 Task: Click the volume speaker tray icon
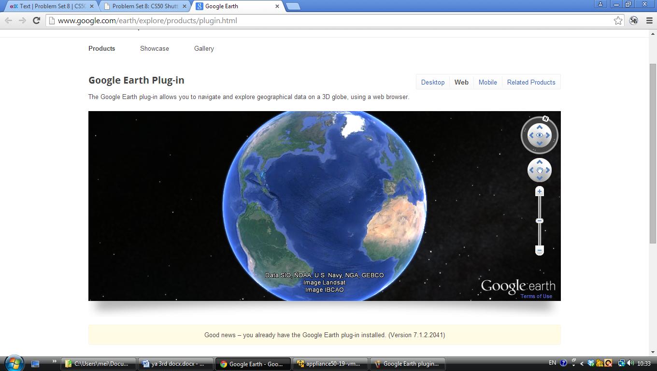pyautogui.click(x=630, y=364)
